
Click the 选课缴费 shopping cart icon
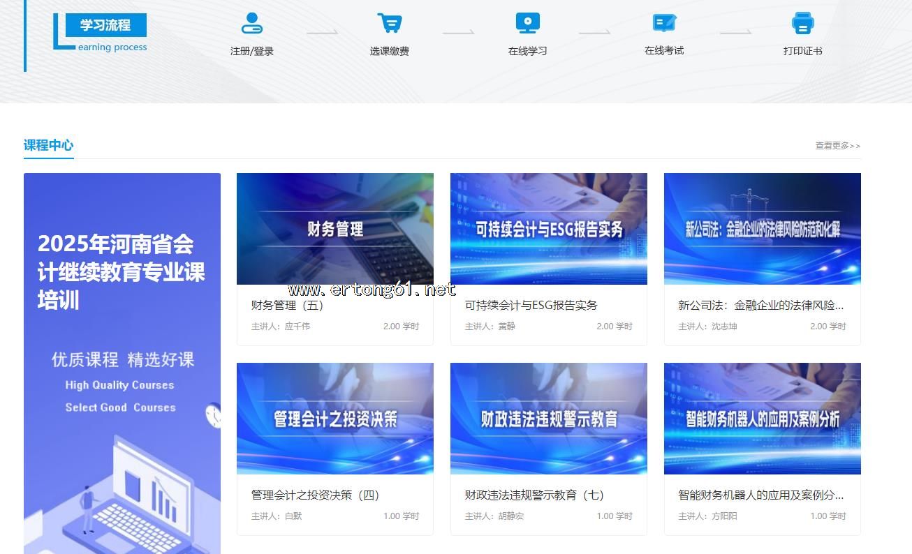point(389,23)
